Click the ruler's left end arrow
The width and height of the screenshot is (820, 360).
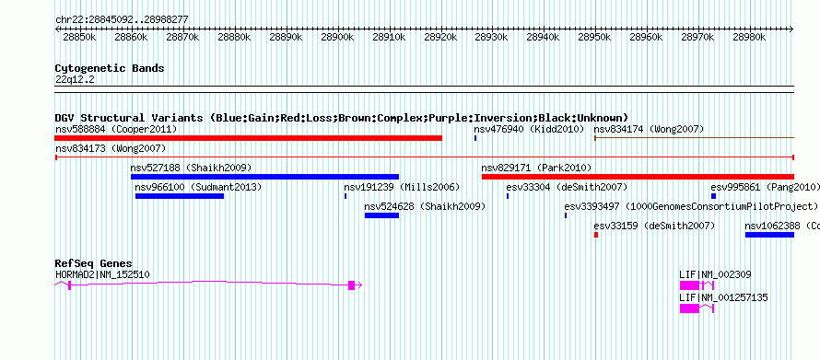(57, 29)
